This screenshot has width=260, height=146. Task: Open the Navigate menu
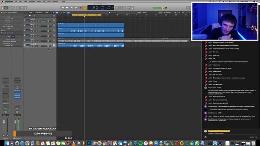click(x=32, y=1)
